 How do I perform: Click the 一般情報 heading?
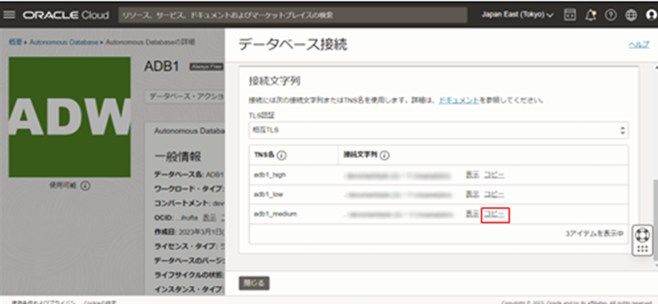coord(178,156)
